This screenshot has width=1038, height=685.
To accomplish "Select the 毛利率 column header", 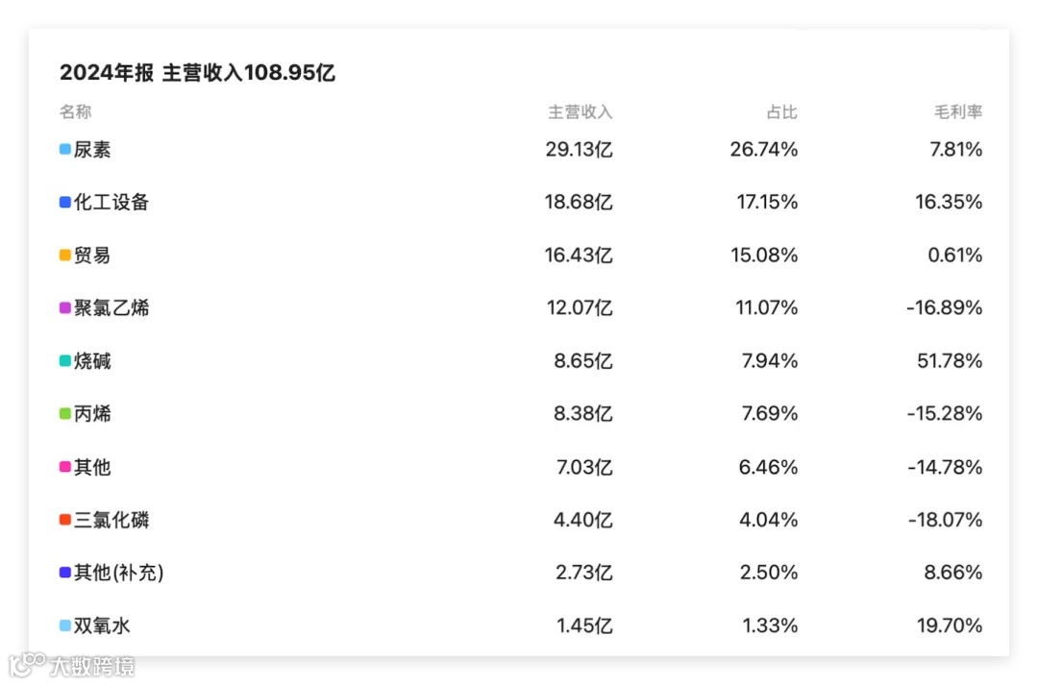I will (958, 111).
